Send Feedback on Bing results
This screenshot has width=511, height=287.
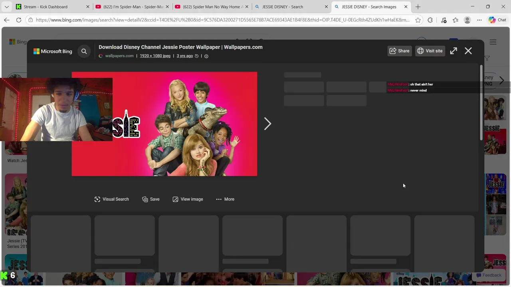click(x=488, y=275)
